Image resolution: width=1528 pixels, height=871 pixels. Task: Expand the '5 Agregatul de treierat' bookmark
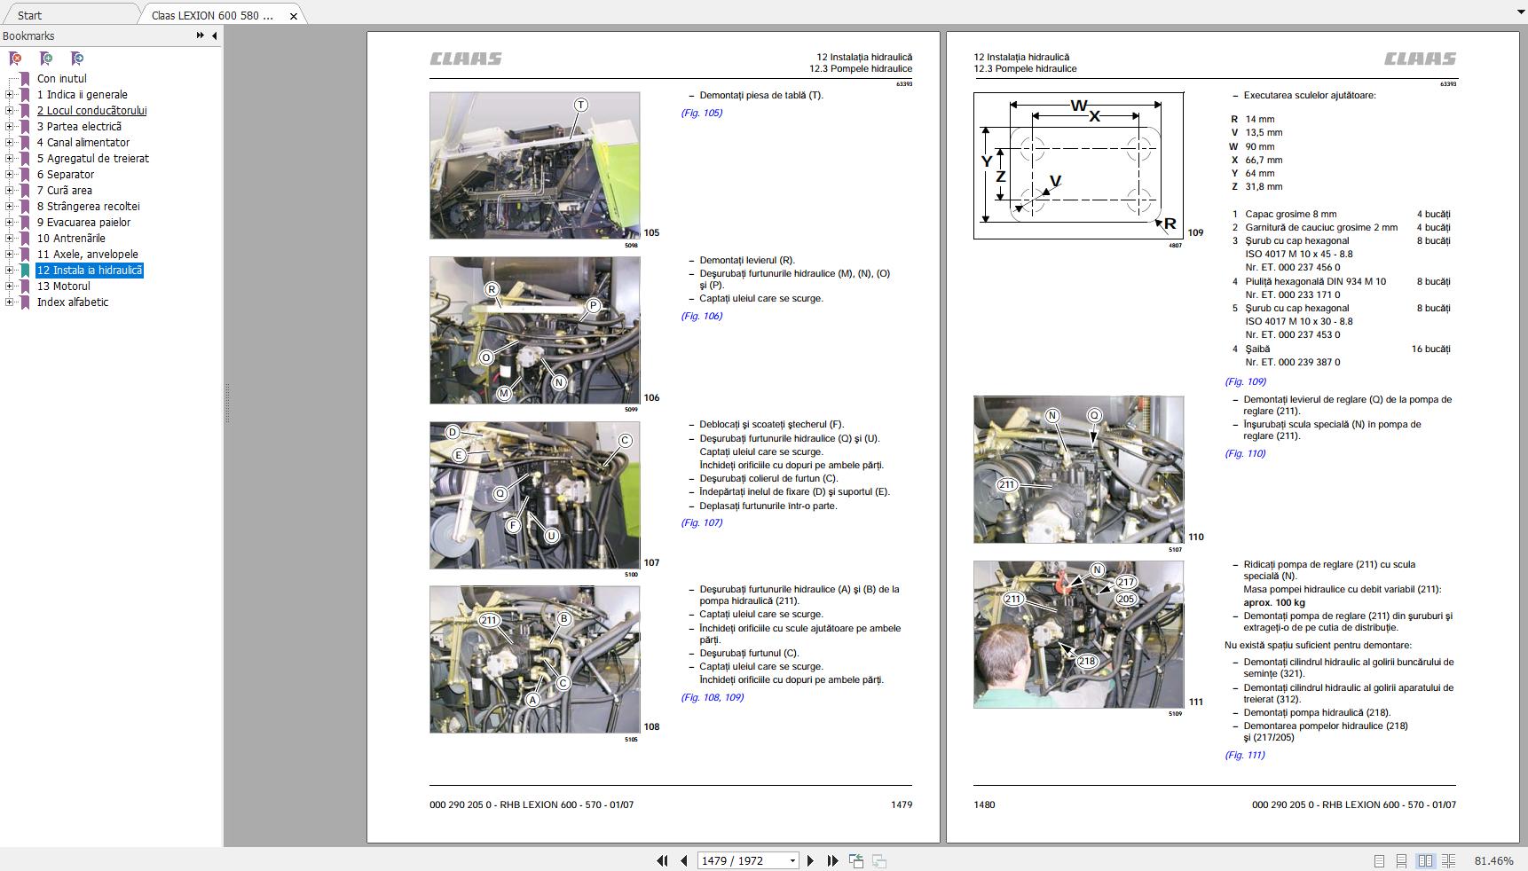(x=10, y=159)
